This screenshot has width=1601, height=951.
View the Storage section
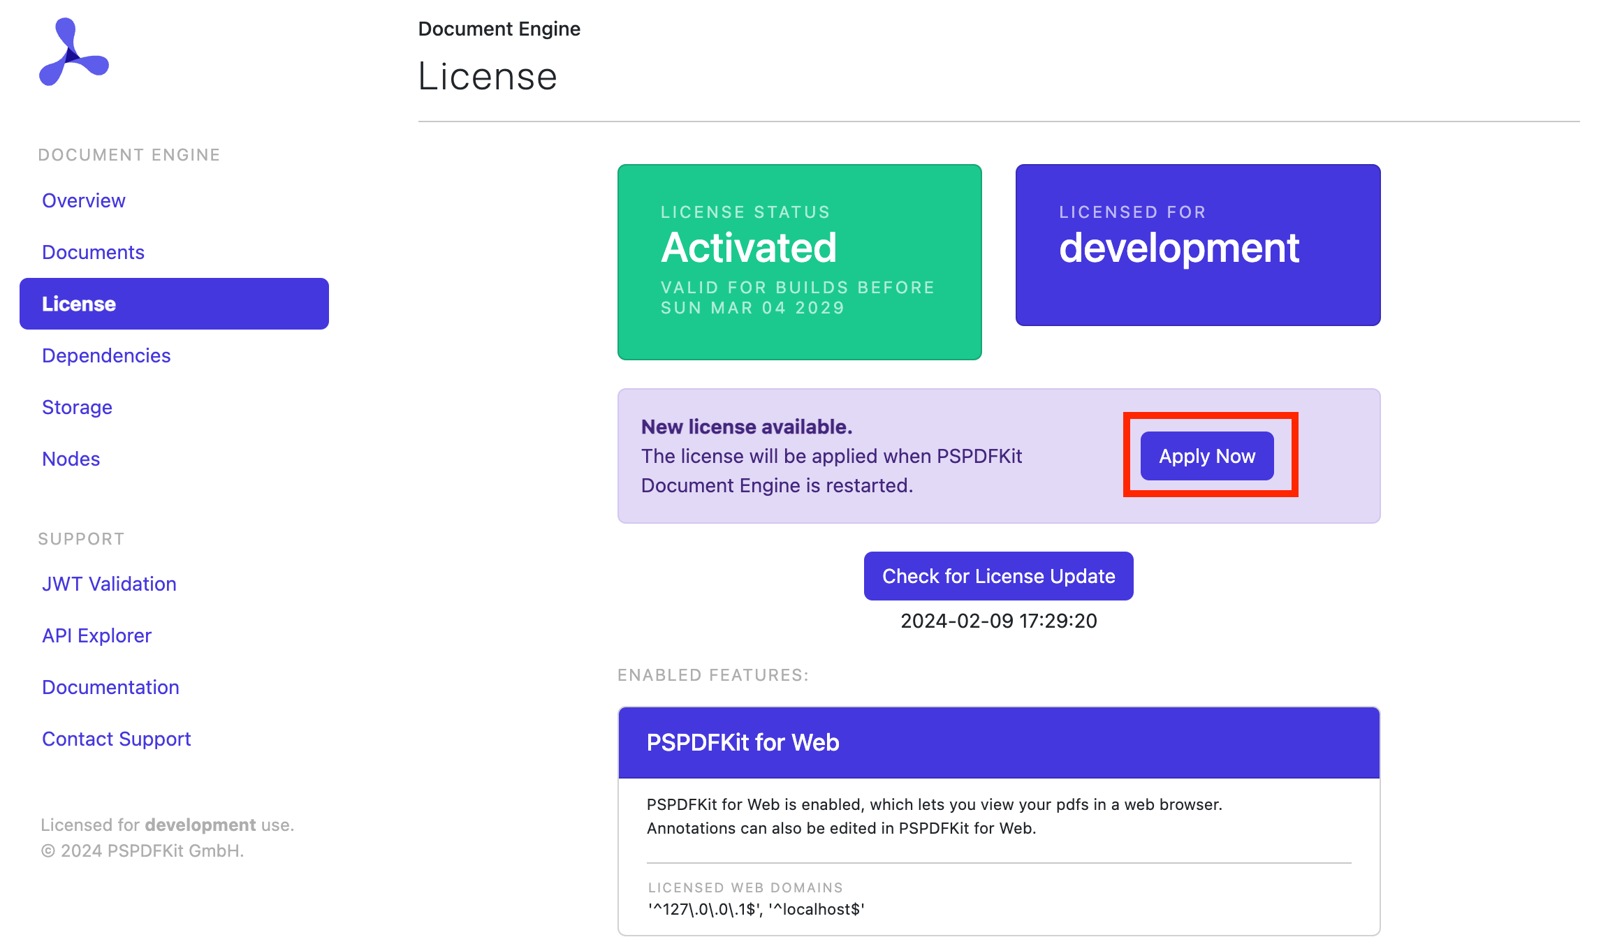(x=77, y=407)
